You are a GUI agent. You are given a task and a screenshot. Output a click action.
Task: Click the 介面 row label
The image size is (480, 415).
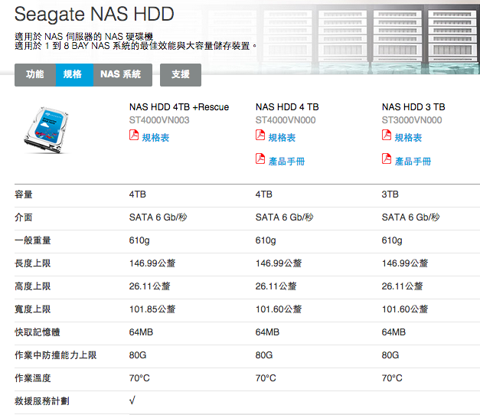[24, 217]
